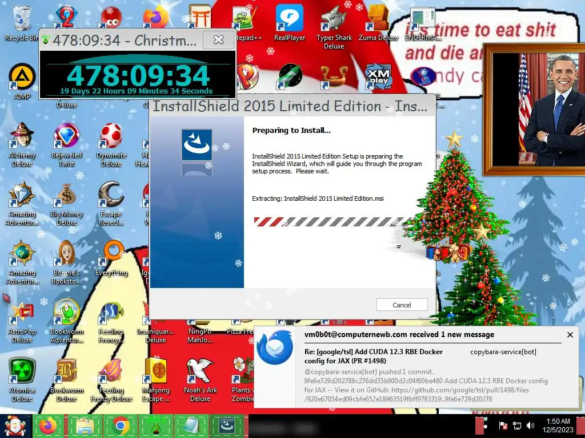Screen dimensions: 585x438
Task: Switch to the Christmas tree countdown taskbar item
Action: pyautogui.click(x=156, y=426)
